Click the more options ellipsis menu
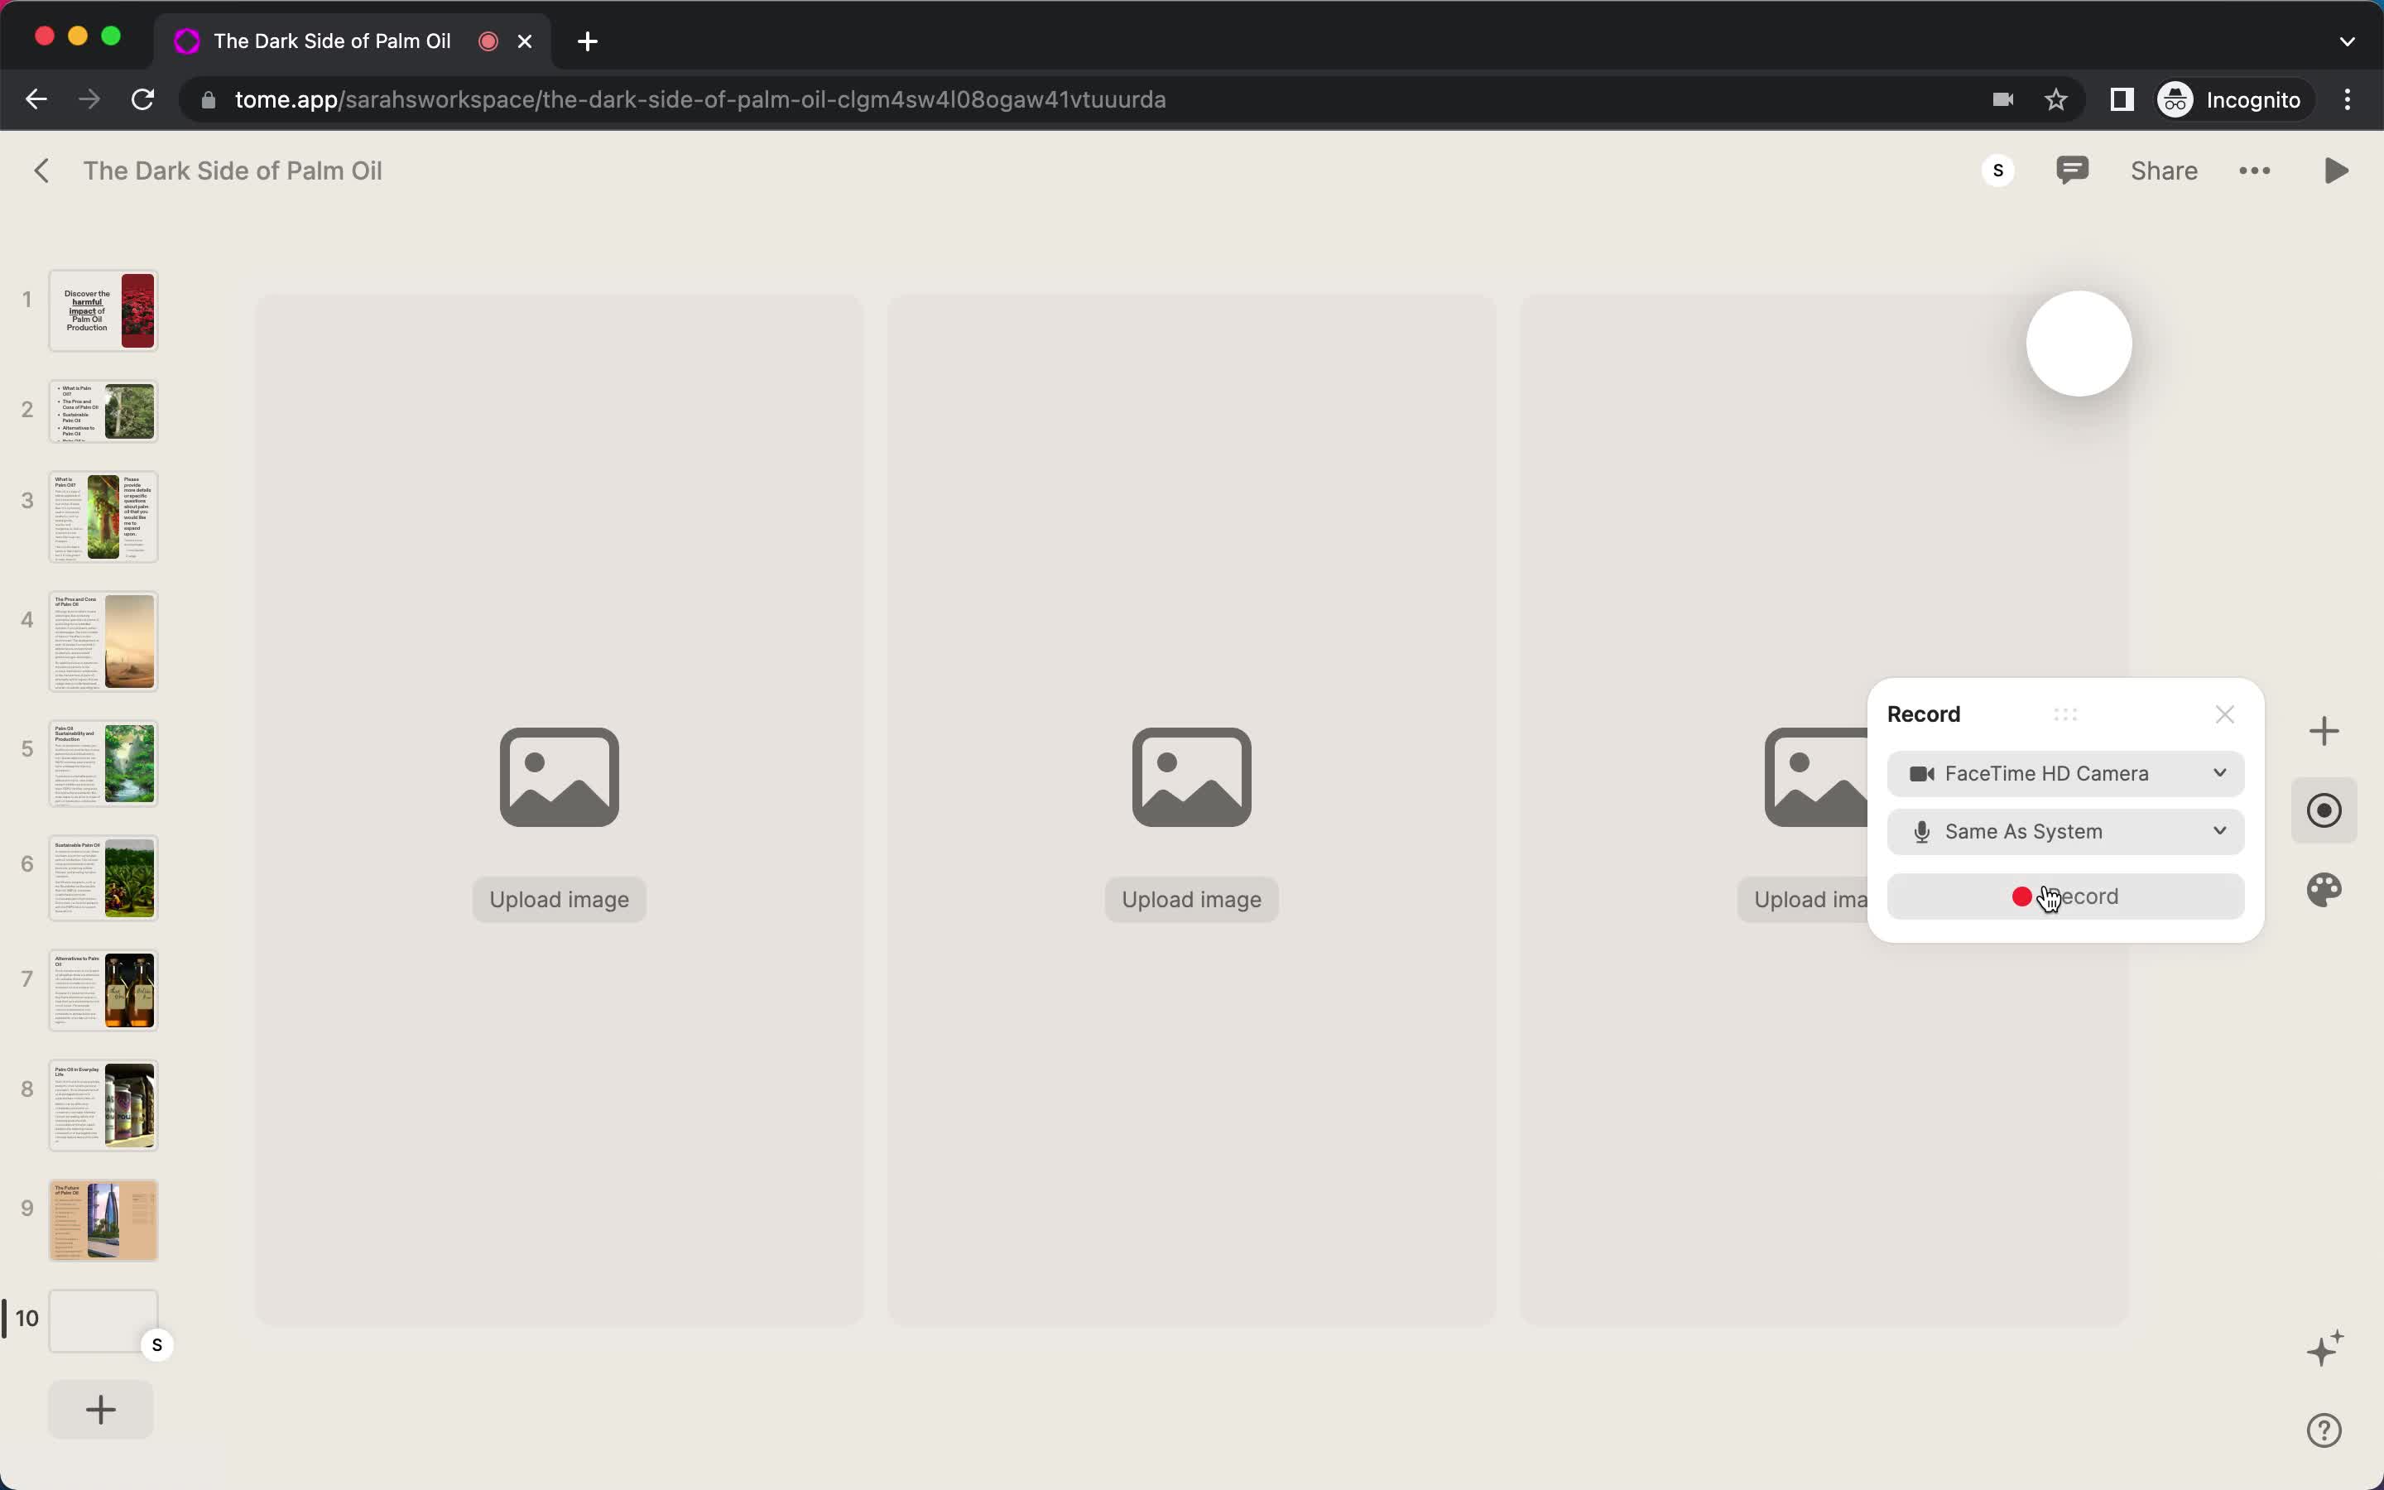The image size is (2384, 1490). (2255, 170)
